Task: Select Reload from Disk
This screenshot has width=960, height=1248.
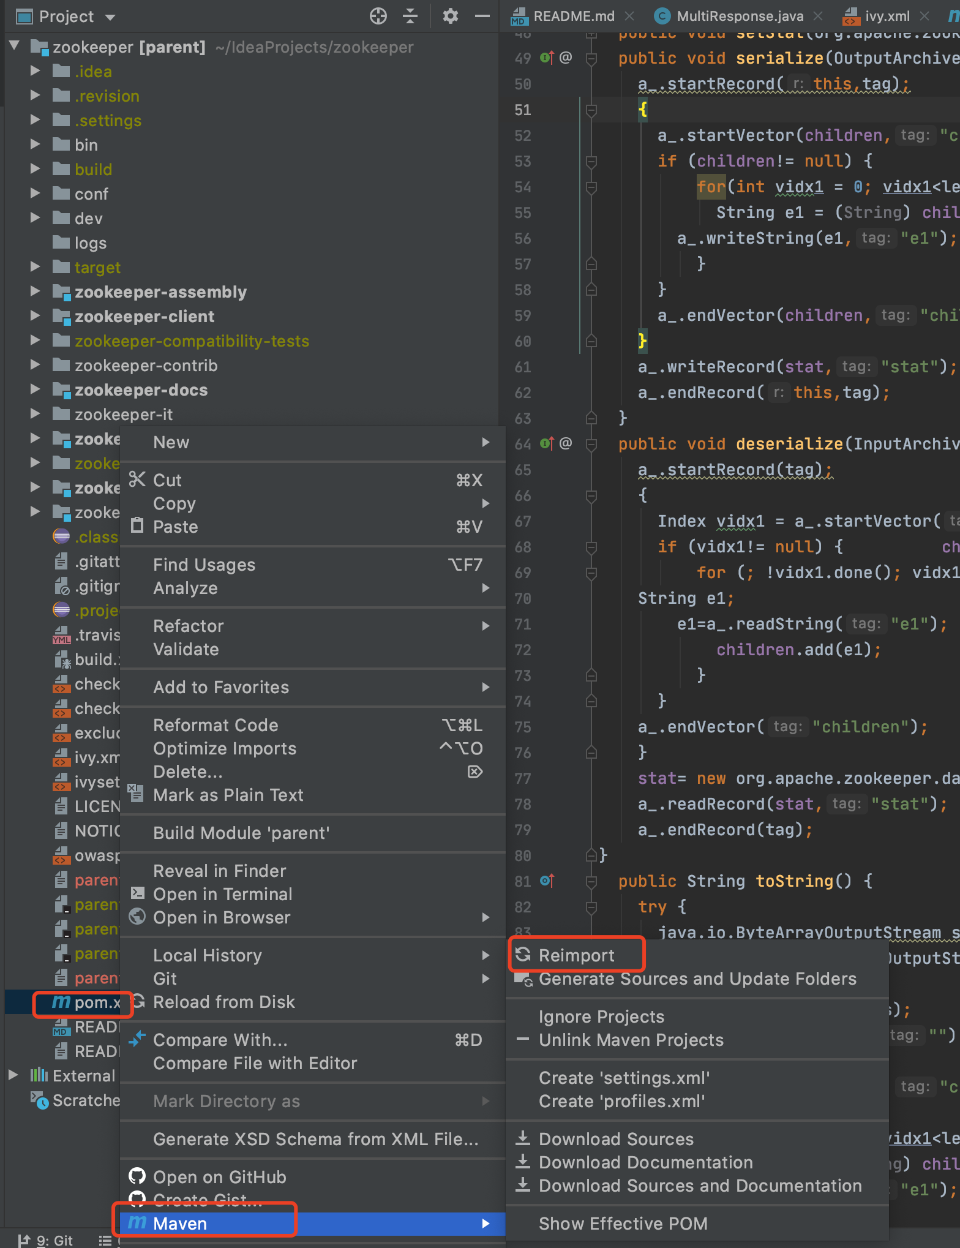Action: [x=313, y=1002]
